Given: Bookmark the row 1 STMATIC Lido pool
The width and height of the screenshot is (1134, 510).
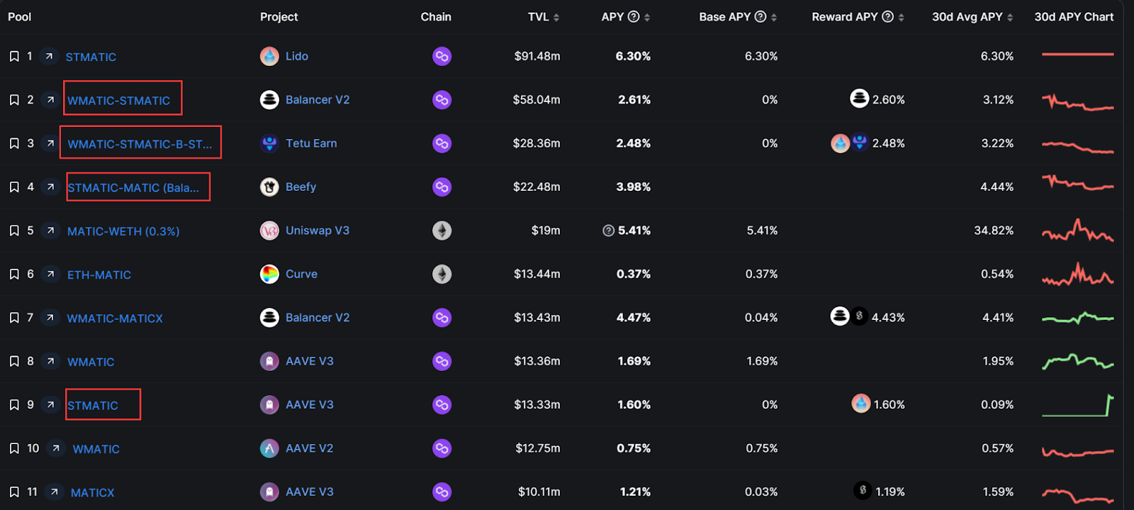Looking at the screenshot, I should pos(14,56).
